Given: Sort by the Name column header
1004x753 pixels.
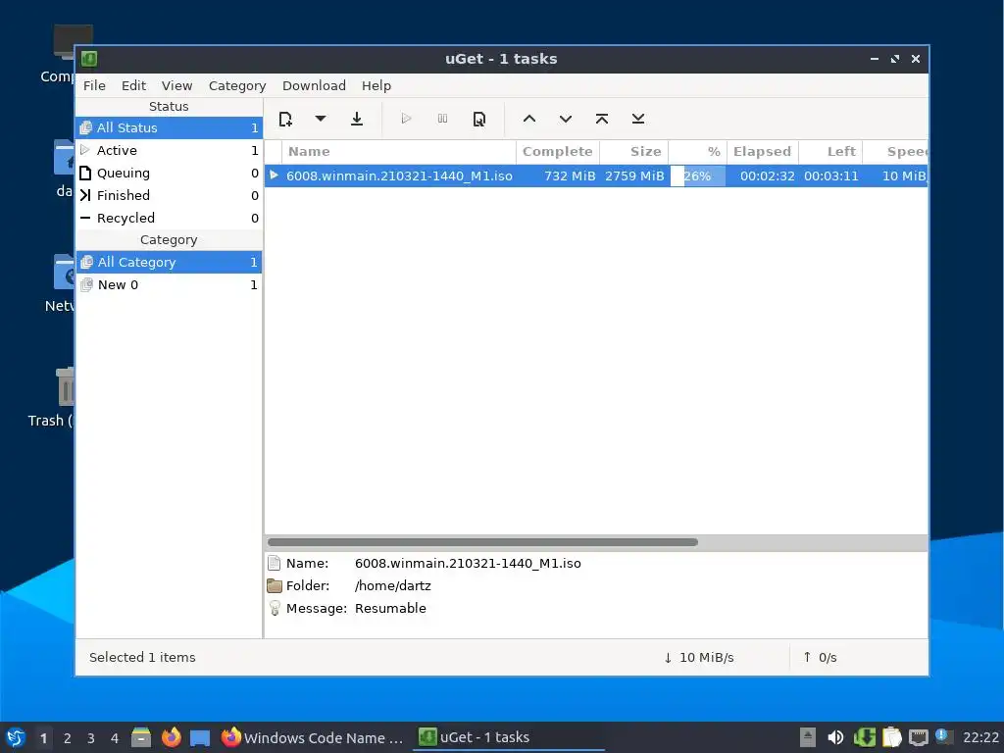Looking at the screenshot, I should [x=399, y=152].
